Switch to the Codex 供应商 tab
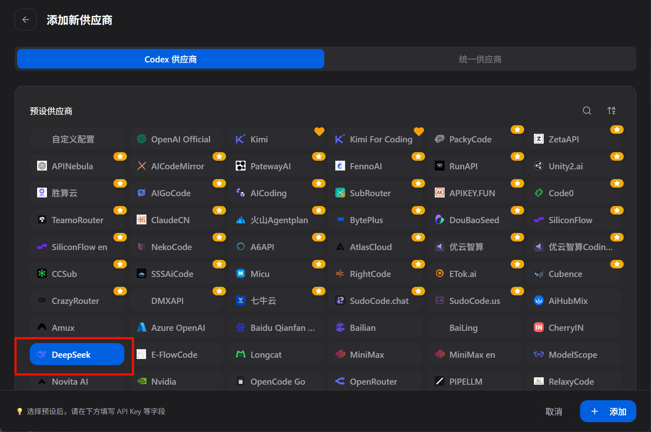 coord(170,59)
